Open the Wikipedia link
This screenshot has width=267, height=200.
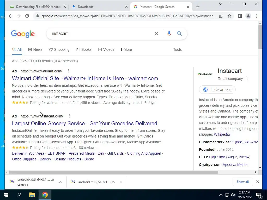222,134
